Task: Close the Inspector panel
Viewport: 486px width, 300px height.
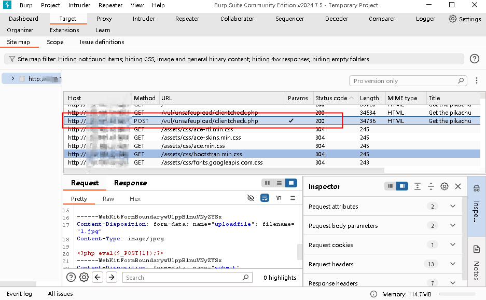Action: (x=458, y=186)
